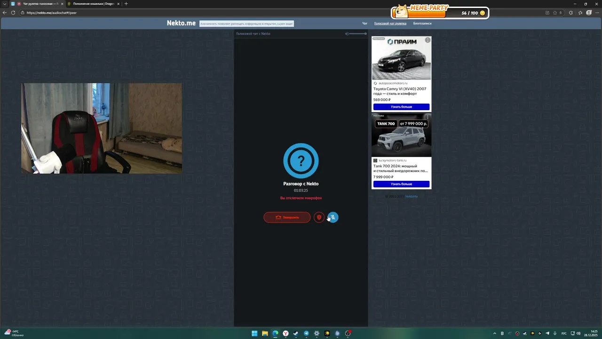Open the Windows Start menu
Screen dimensions: 602x339
point(254,333)
